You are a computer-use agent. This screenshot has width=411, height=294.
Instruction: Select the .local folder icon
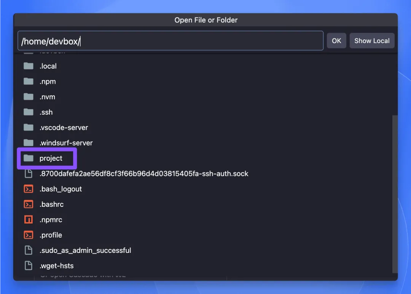[x=28, y=66]
